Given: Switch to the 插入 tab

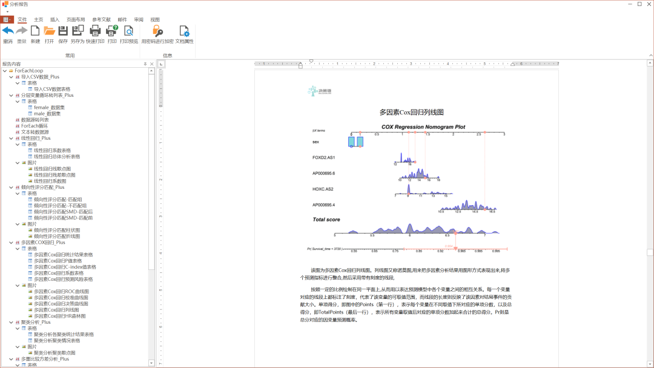Looking at the screenshot, I should [x=54, y=19].
